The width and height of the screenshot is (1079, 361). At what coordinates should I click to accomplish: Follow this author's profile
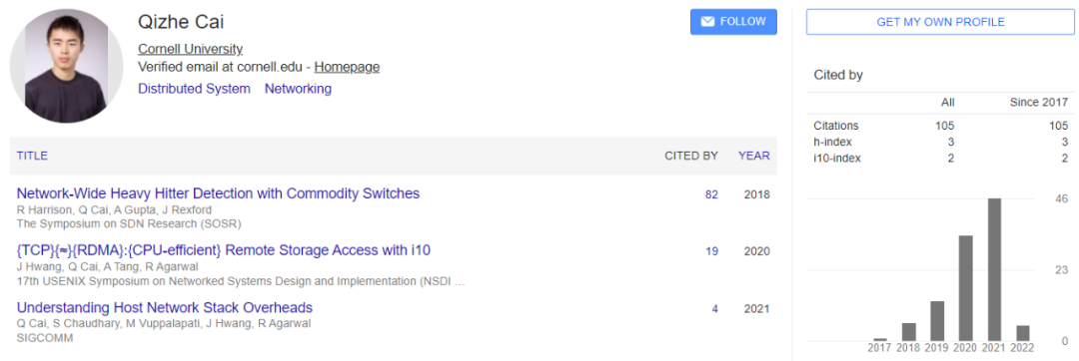[x=733, y=22]
